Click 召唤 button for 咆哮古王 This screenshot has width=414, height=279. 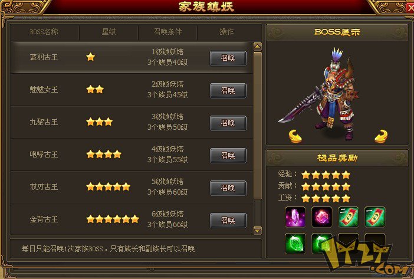228,156
